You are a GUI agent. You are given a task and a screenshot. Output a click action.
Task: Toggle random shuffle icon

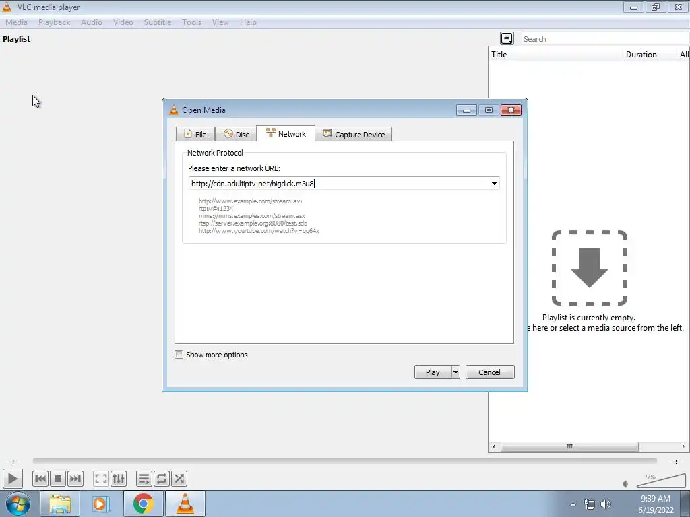(x=179, y=479)
